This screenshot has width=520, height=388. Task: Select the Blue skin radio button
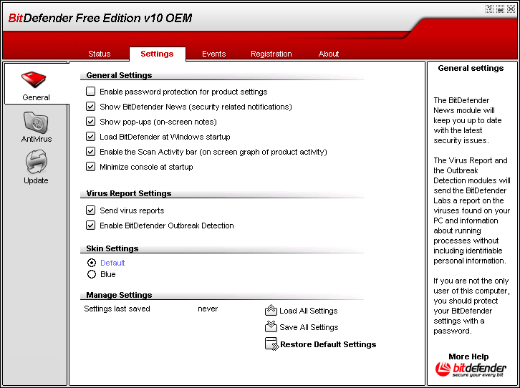92,274
